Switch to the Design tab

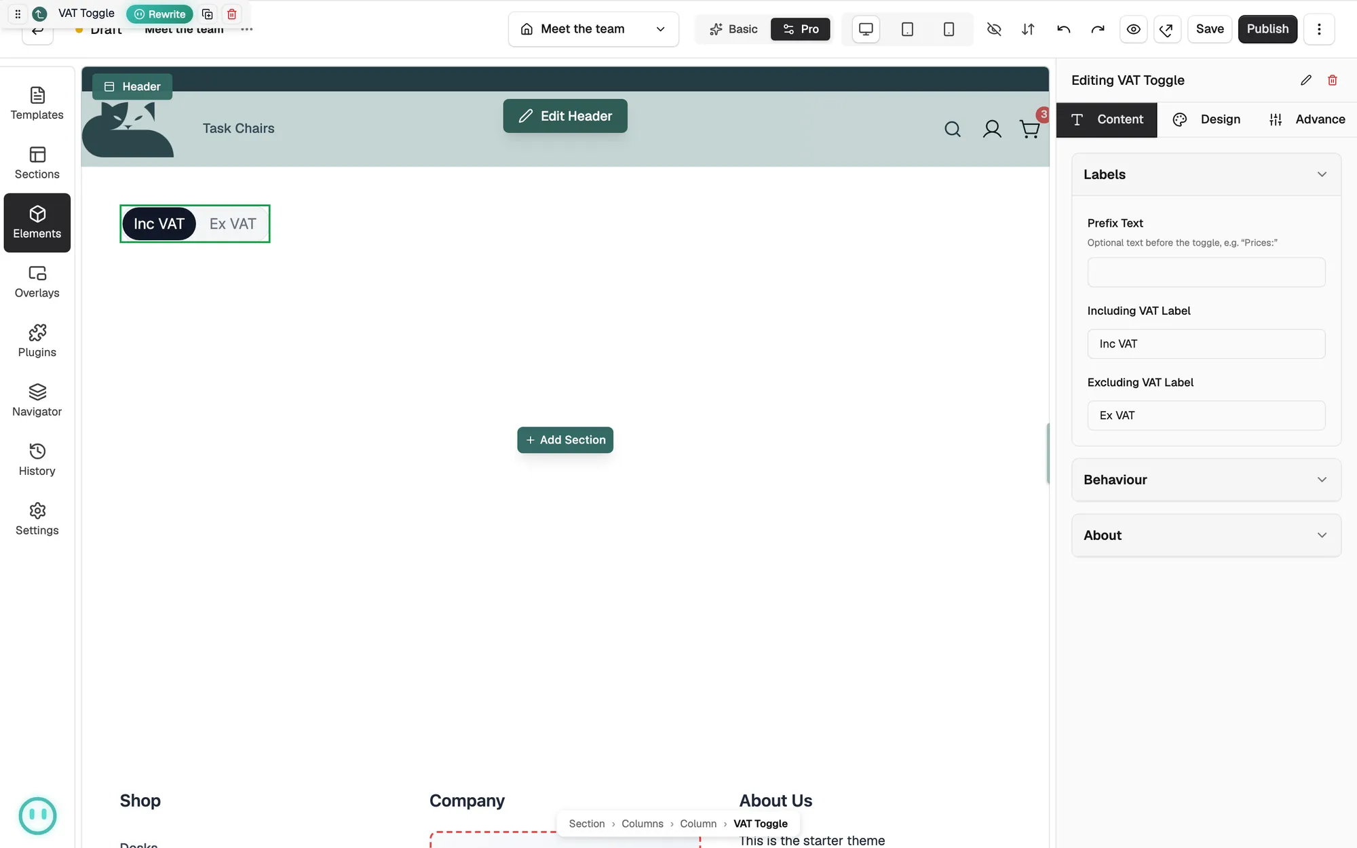(x=1208, y=119)
